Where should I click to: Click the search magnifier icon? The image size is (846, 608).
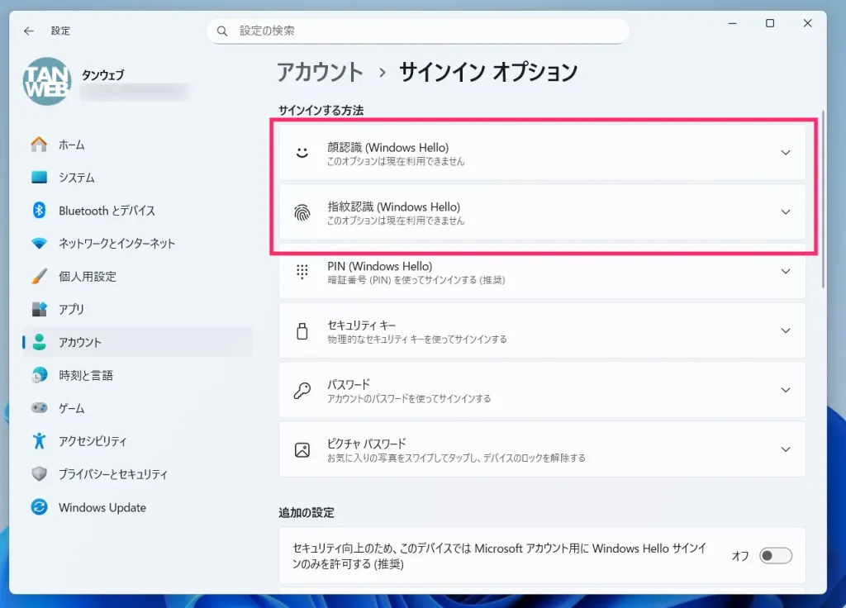pos(222,31)
